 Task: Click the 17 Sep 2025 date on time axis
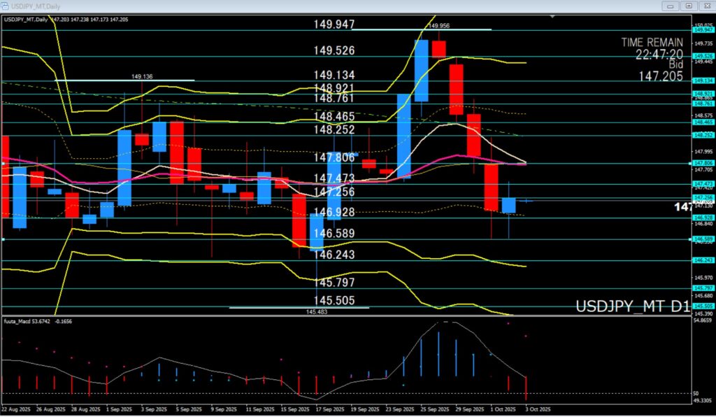click(x=329, y=409)
